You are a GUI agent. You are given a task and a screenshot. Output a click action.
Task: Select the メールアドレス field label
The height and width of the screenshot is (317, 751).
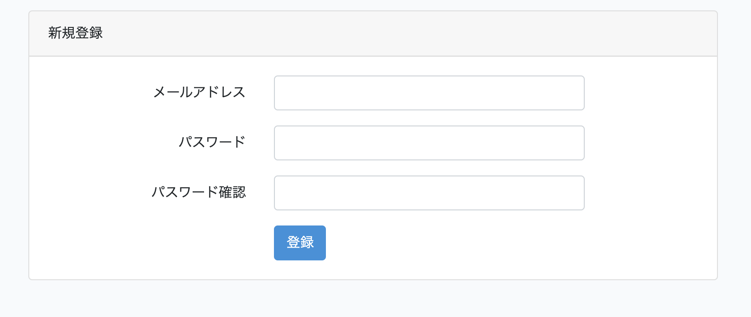pyautogui.click(x=199, y=92)
